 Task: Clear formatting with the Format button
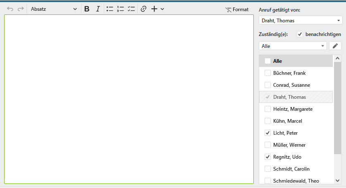point(237,9)
